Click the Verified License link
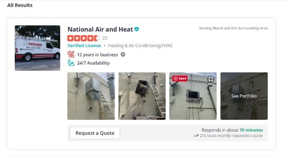Screen dimensions: 287x157 [84, 45]
